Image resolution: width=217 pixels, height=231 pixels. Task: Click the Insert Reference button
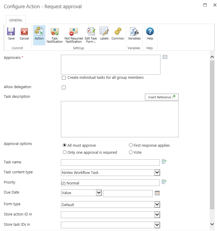(x=162, y=97)
